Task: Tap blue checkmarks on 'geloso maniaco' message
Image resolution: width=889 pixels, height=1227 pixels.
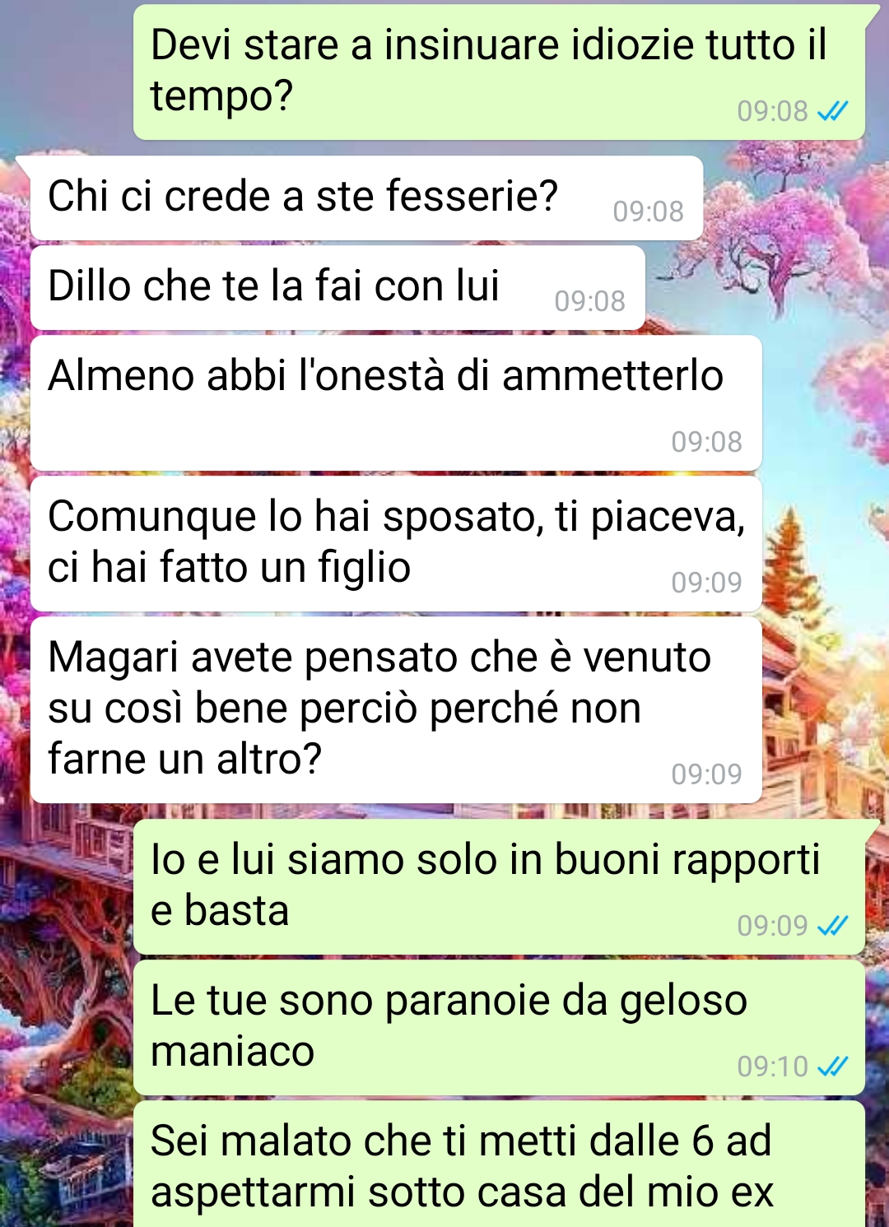Action: [x=832, y=1067]
